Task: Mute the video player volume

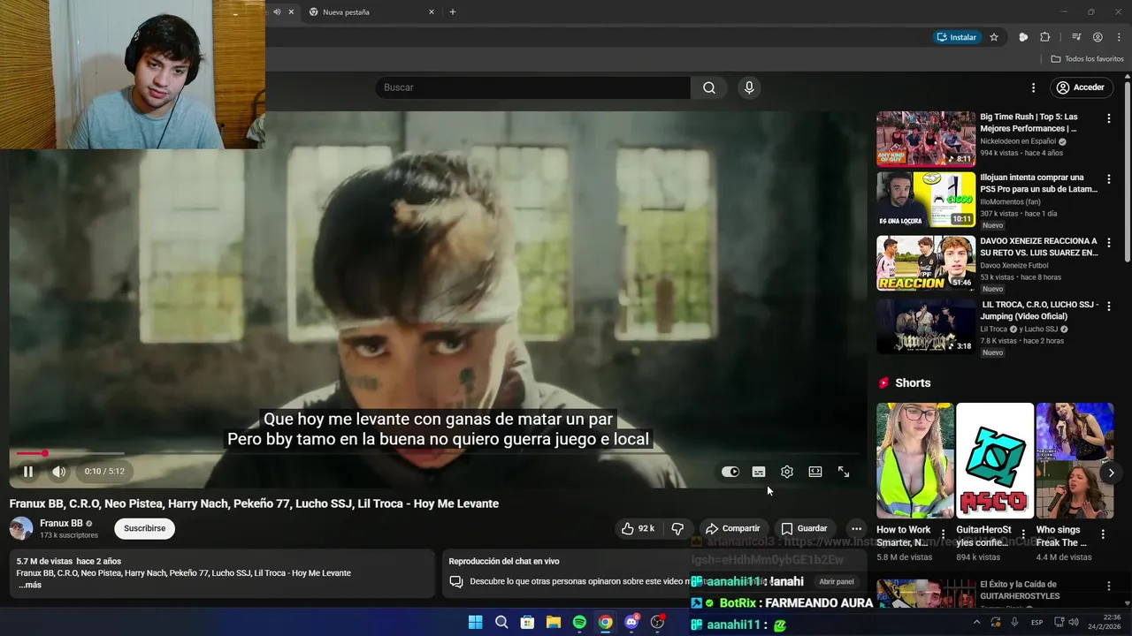Action: (x=58, y=472)
